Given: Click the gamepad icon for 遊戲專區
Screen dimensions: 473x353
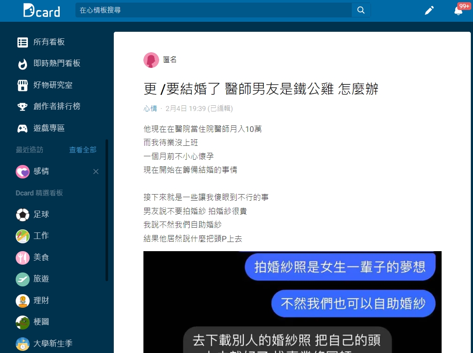Looking at the screenshot, I should click(23, 128).
